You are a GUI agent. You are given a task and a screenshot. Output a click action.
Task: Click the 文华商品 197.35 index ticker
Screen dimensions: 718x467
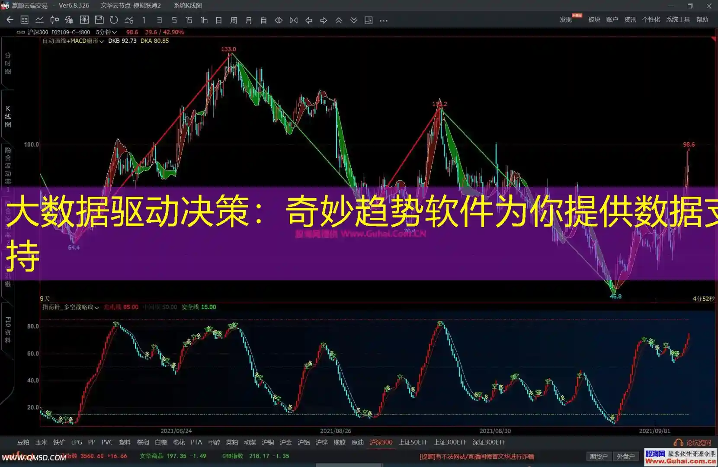point(173,456)
